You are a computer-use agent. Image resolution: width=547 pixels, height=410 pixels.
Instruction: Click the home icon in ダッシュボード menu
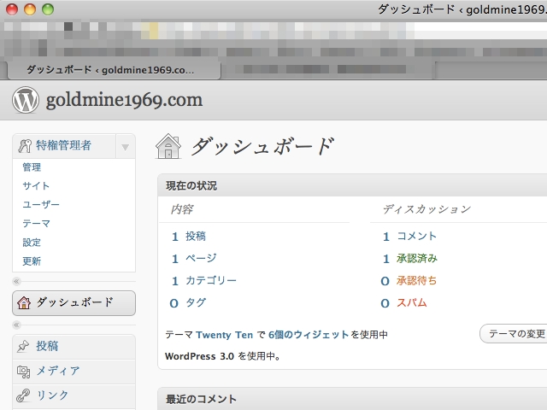point(24,302)
